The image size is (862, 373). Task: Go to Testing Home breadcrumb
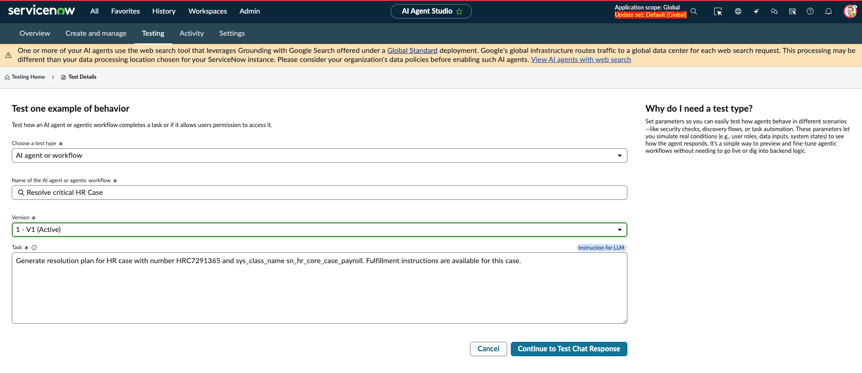click(x=28, y=77)
